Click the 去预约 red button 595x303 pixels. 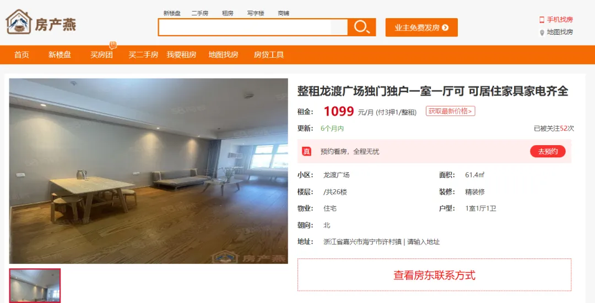[x=548, y=152]
